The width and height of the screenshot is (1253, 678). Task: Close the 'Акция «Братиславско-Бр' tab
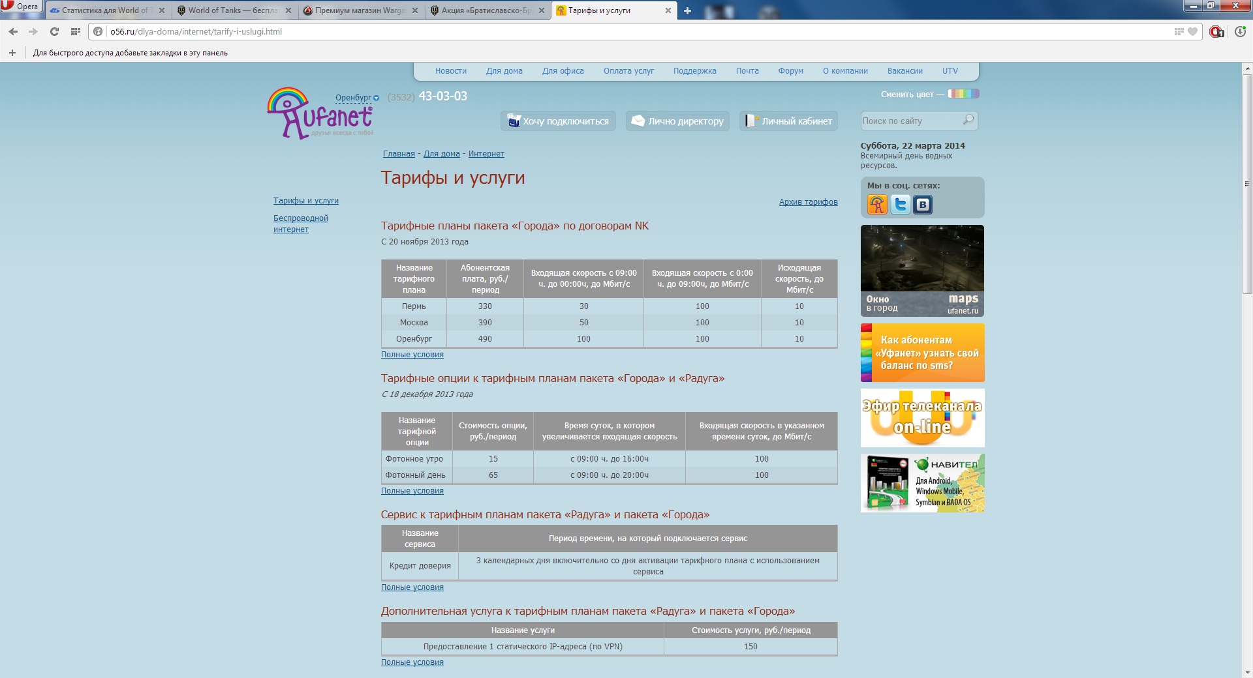542,10
